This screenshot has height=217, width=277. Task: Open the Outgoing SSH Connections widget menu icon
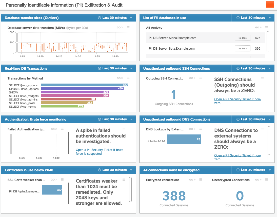tap(201, 78)
